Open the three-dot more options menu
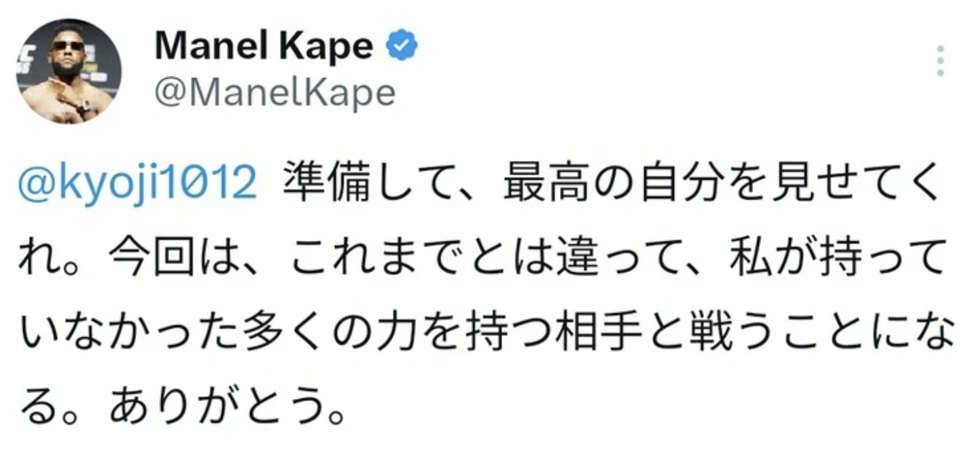 940,61
